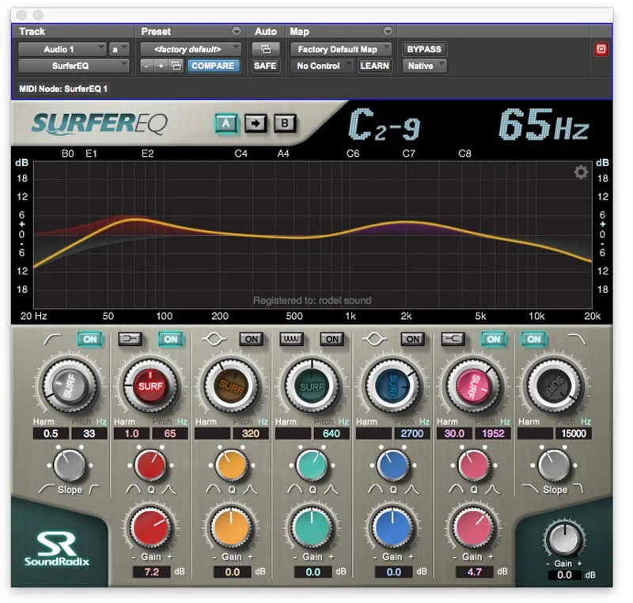
Task: Enable the teal band ON button
Action: [x=332, y=339]
